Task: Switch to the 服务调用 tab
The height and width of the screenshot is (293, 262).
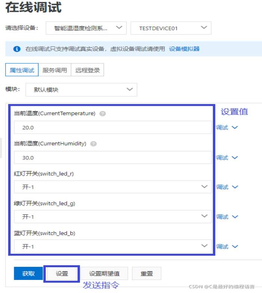Action: pyautogui.click(x=55, y=70)
